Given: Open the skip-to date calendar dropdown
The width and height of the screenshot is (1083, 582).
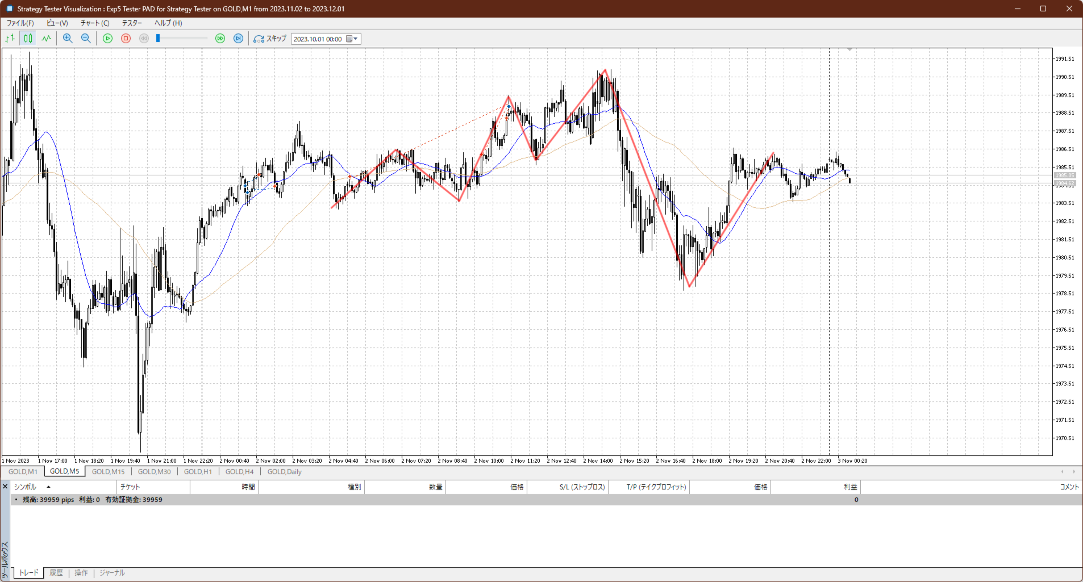Looking at the screenshot, I should tap(352, 39).
